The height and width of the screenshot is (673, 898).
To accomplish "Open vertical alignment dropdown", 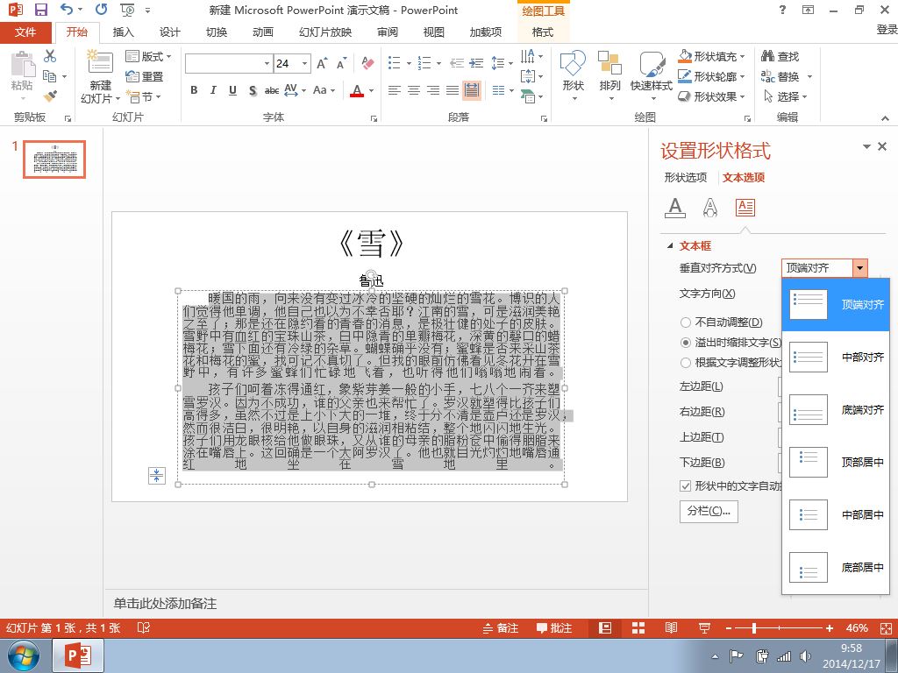I will pyautogui.click(x=859, y=268).
